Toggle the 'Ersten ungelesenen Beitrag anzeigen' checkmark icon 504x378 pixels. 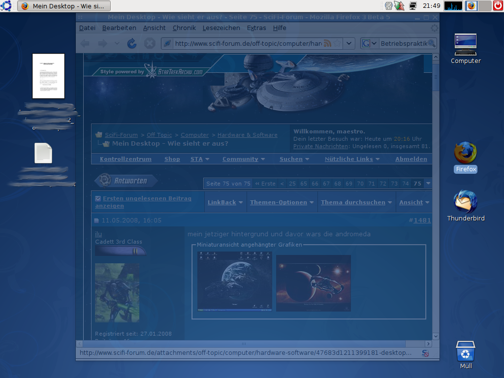pos(98,198)
